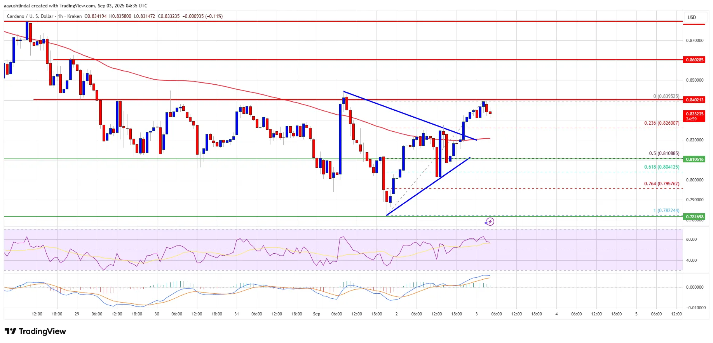713x343 pixels.
Task: Click the 'Sep' date on time axis
Action: click(x=317, y=314)
